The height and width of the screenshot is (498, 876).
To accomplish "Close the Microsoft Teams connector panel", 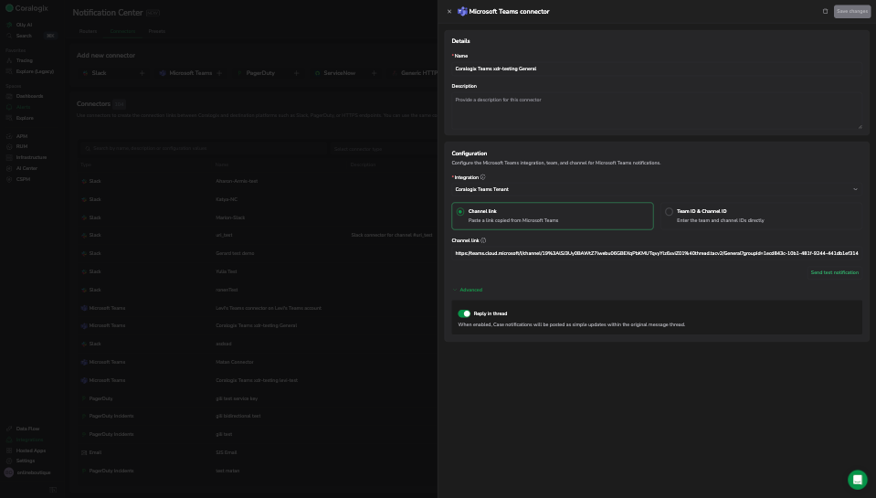I will point(449,11).
